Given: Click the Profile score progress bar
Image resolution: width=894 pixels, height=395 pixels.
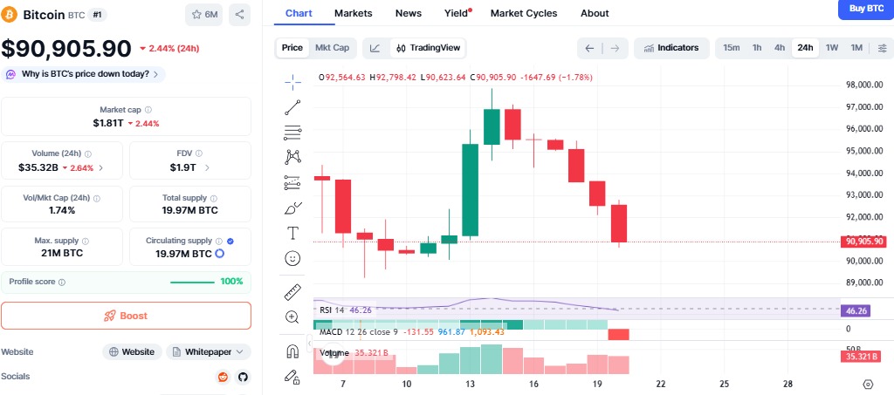Looking at the screenshot, I should (x=192, y=282).
